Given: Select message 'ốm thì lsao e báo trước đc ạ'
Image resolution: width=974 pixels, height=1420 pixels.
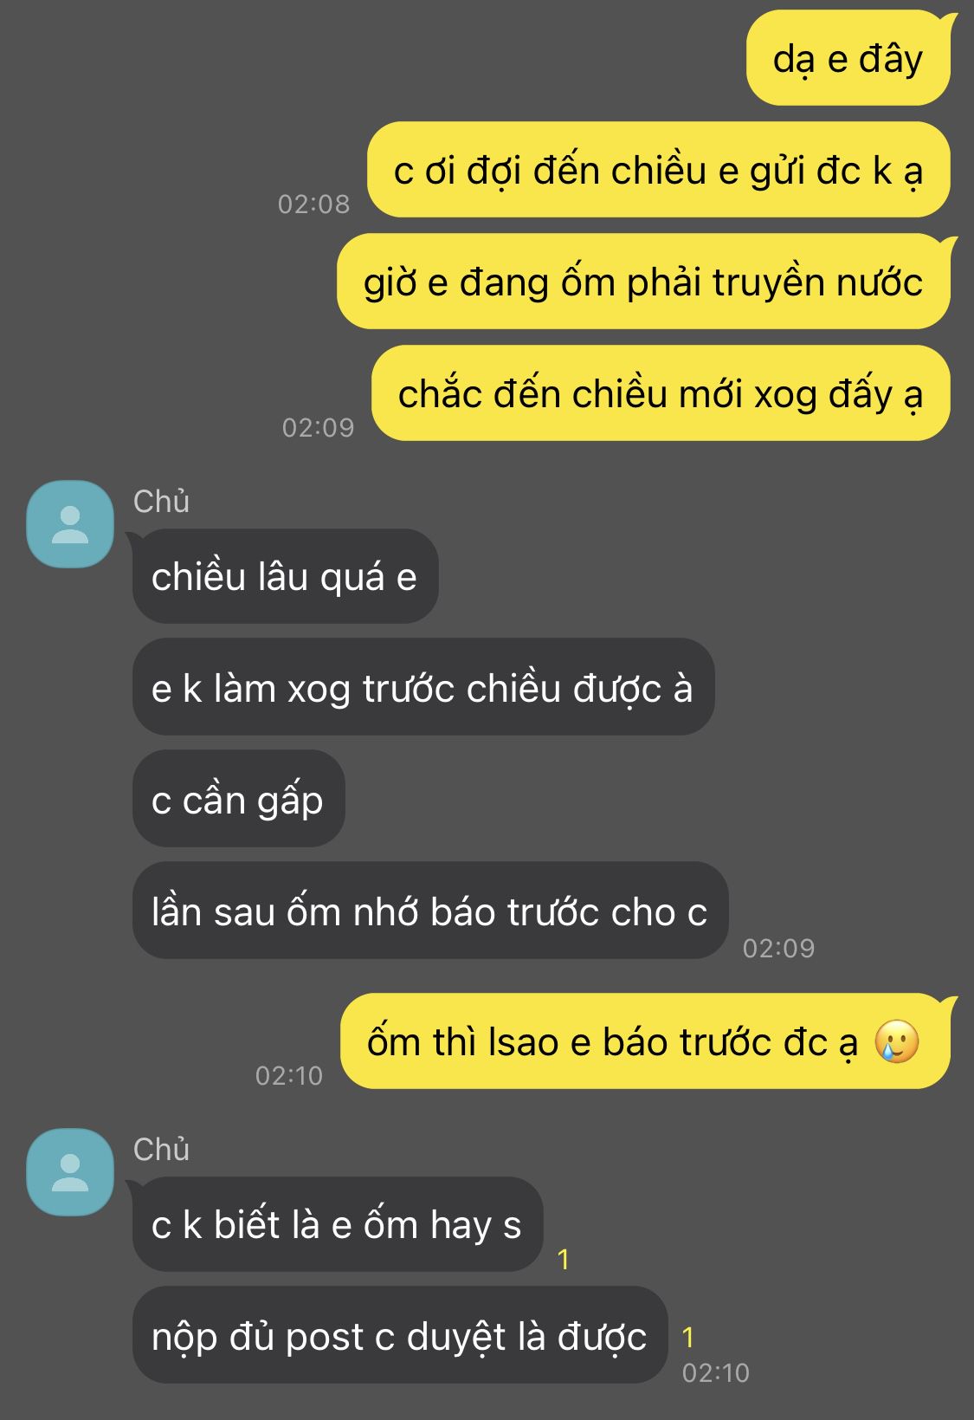Looking at the screenshot, I should pos(645,1041).
